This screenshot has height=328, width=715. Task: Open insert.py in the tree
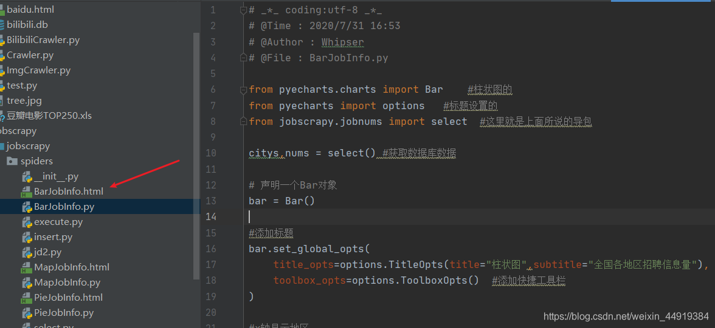click(x=54, y=237)
